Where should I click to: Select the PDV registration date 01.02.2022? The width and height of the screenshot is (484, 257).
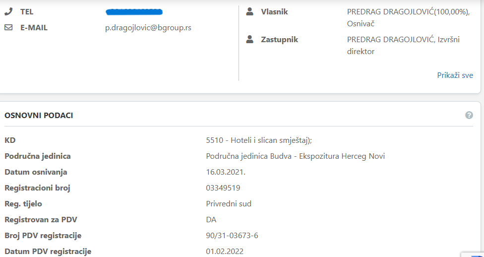225,252
